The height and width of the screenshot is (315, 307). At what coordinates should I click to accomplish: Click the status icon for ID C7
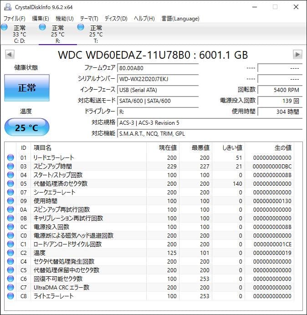(x=10, y=287)
